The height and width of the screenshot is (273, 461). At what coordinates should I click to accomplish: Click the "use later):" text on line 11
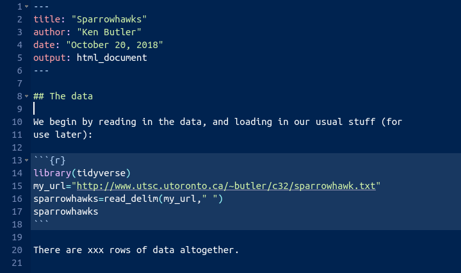[63, 135]
